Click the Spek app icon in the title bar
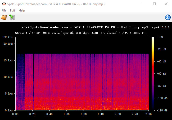Screen dimensions: 172x120 pos(4,4)
